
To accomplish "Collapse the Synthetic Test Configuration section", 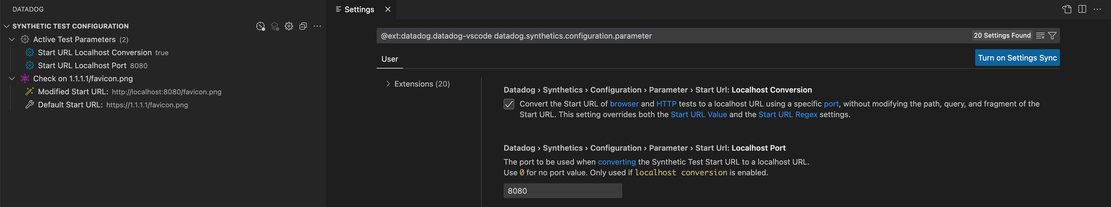I will (x=7, y=26).
